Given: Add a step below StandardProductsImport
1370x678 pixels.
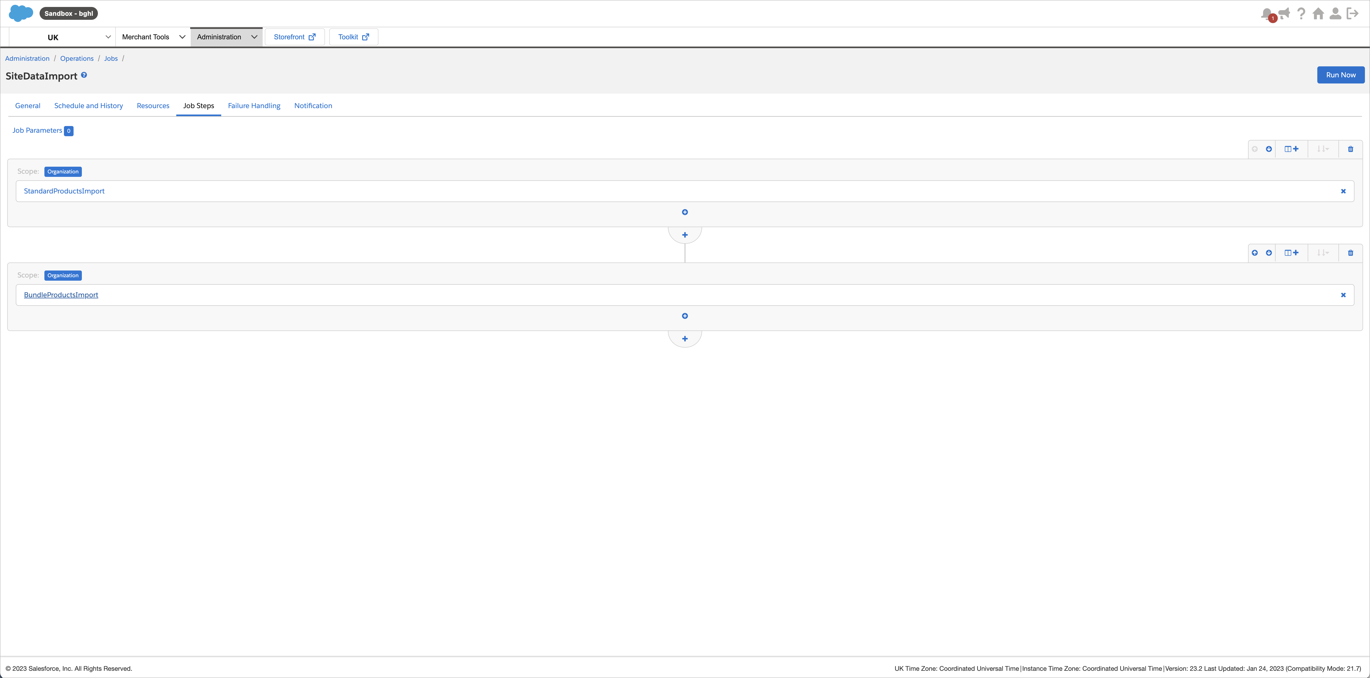Looking at the screenshot, I should (685, 212).
